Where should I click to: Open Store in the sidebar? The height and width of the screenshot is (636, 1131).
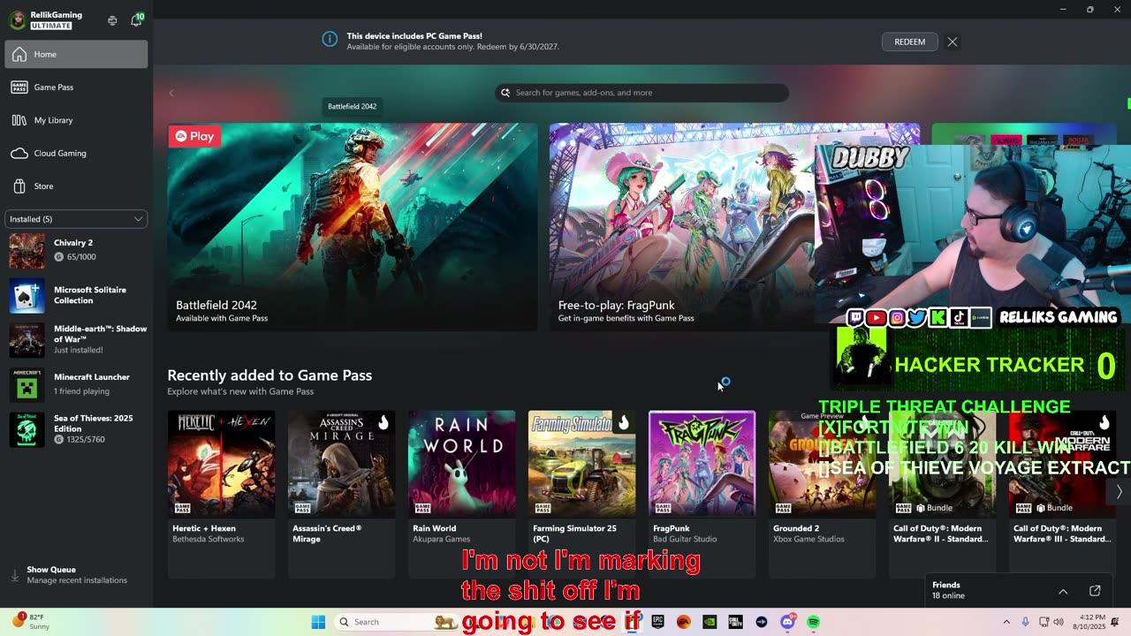[x=76, y=185]
